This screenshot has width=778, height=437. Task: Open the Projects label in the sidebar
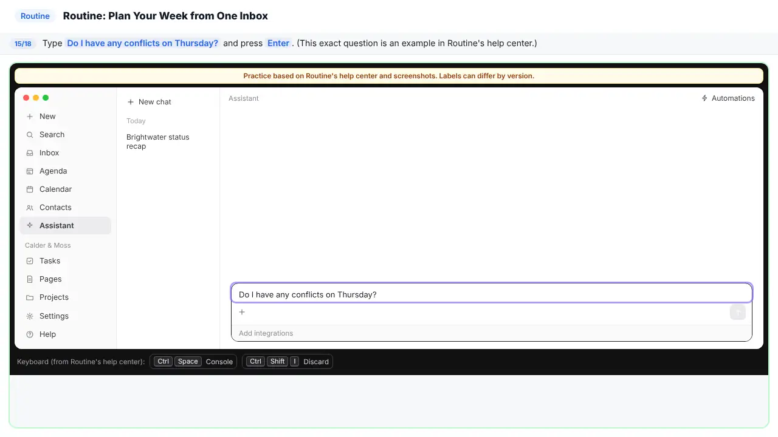pyautogui.click(x=54, y=297)
